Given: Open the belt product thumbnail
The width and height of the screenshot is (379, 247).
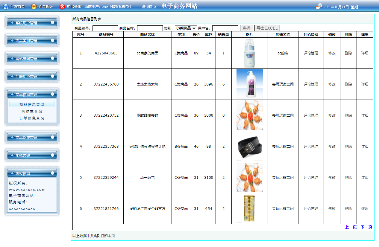Looking at the screenshot, I should 249,147.
